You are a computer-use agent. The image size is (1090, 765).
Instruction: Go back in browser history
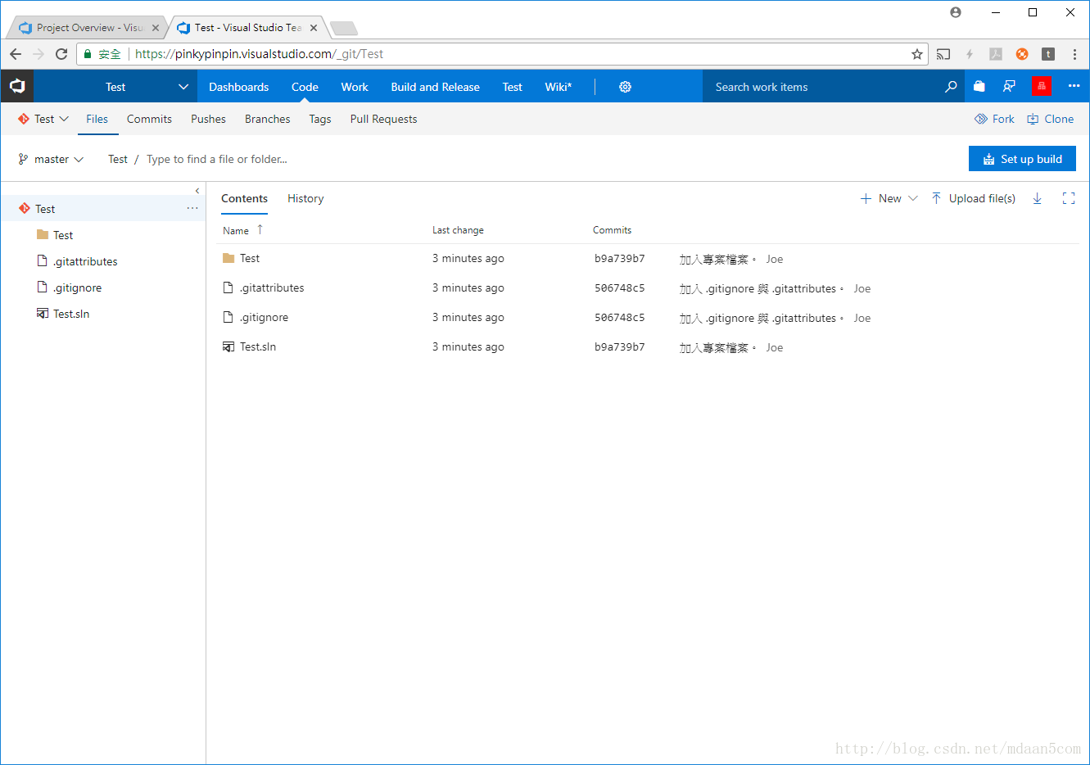pyautogui.click(x=16, y=54)
